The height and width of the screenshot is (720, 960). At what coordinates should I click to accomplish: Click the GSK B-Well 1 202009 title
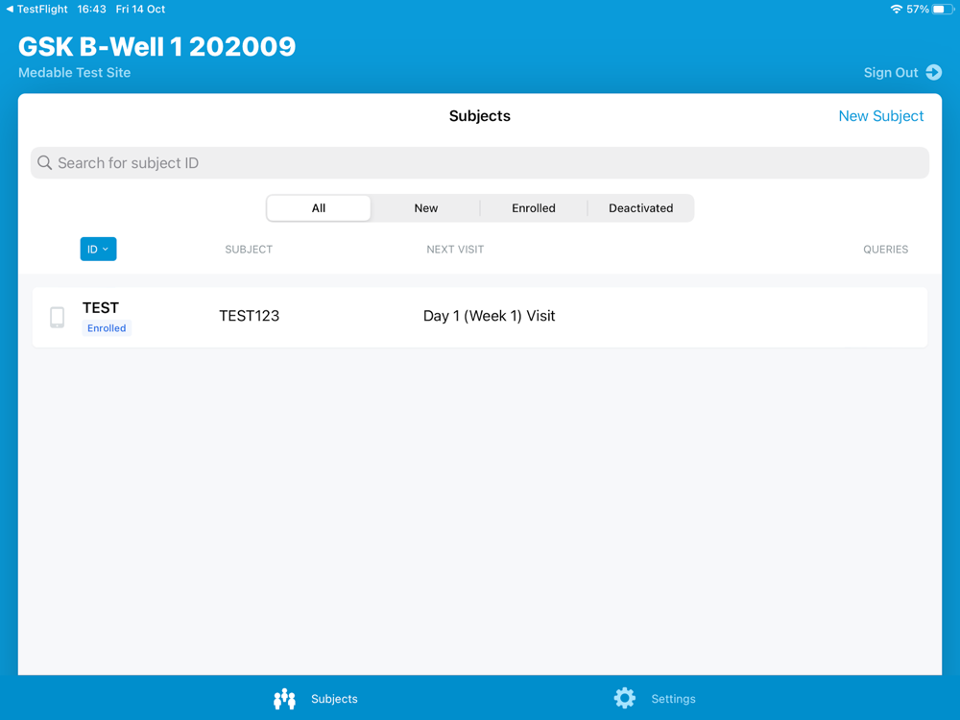[x=156, y=46]
